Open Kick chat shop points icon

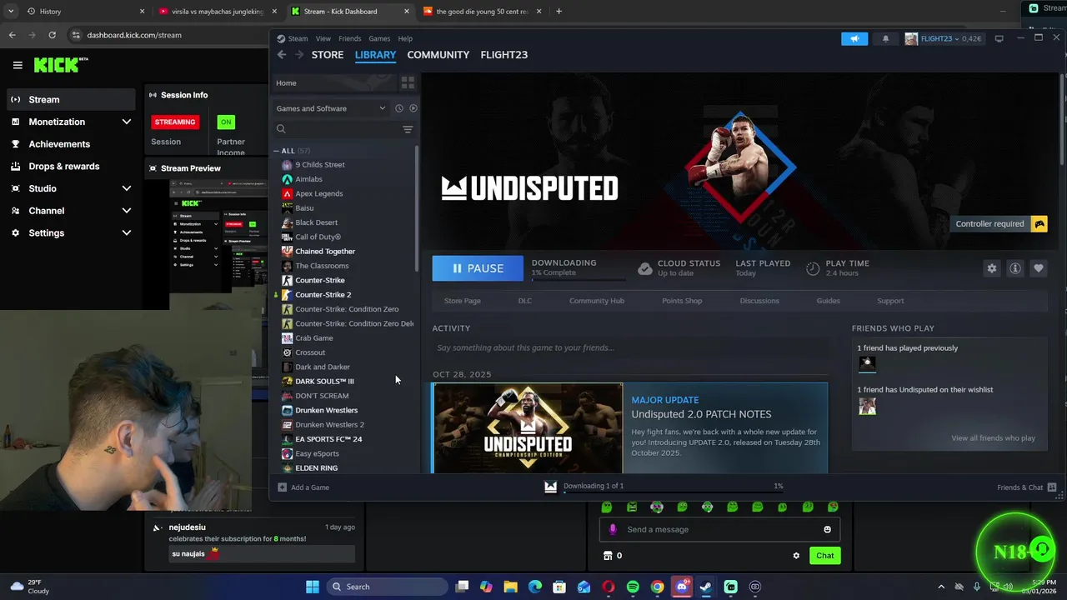click(x=608, y=556)
